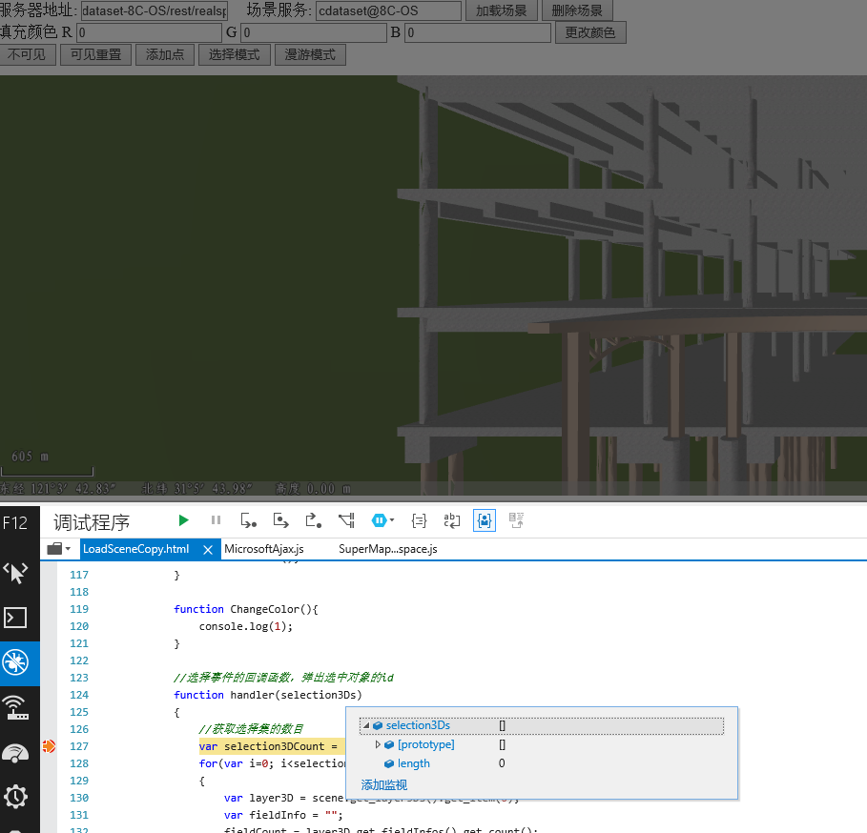
Task: Click line number 119 in the gutter
Action: (x=79, y=609)
